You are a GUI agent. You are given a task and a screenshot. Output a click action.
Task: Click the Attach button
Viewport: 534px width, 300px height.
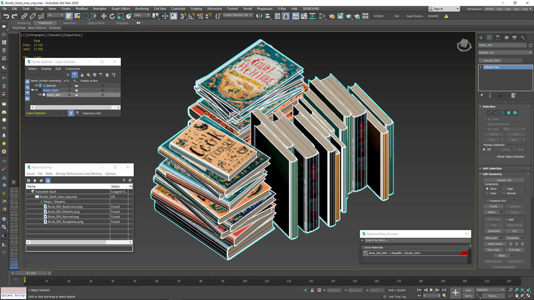[x=491, y=212]
